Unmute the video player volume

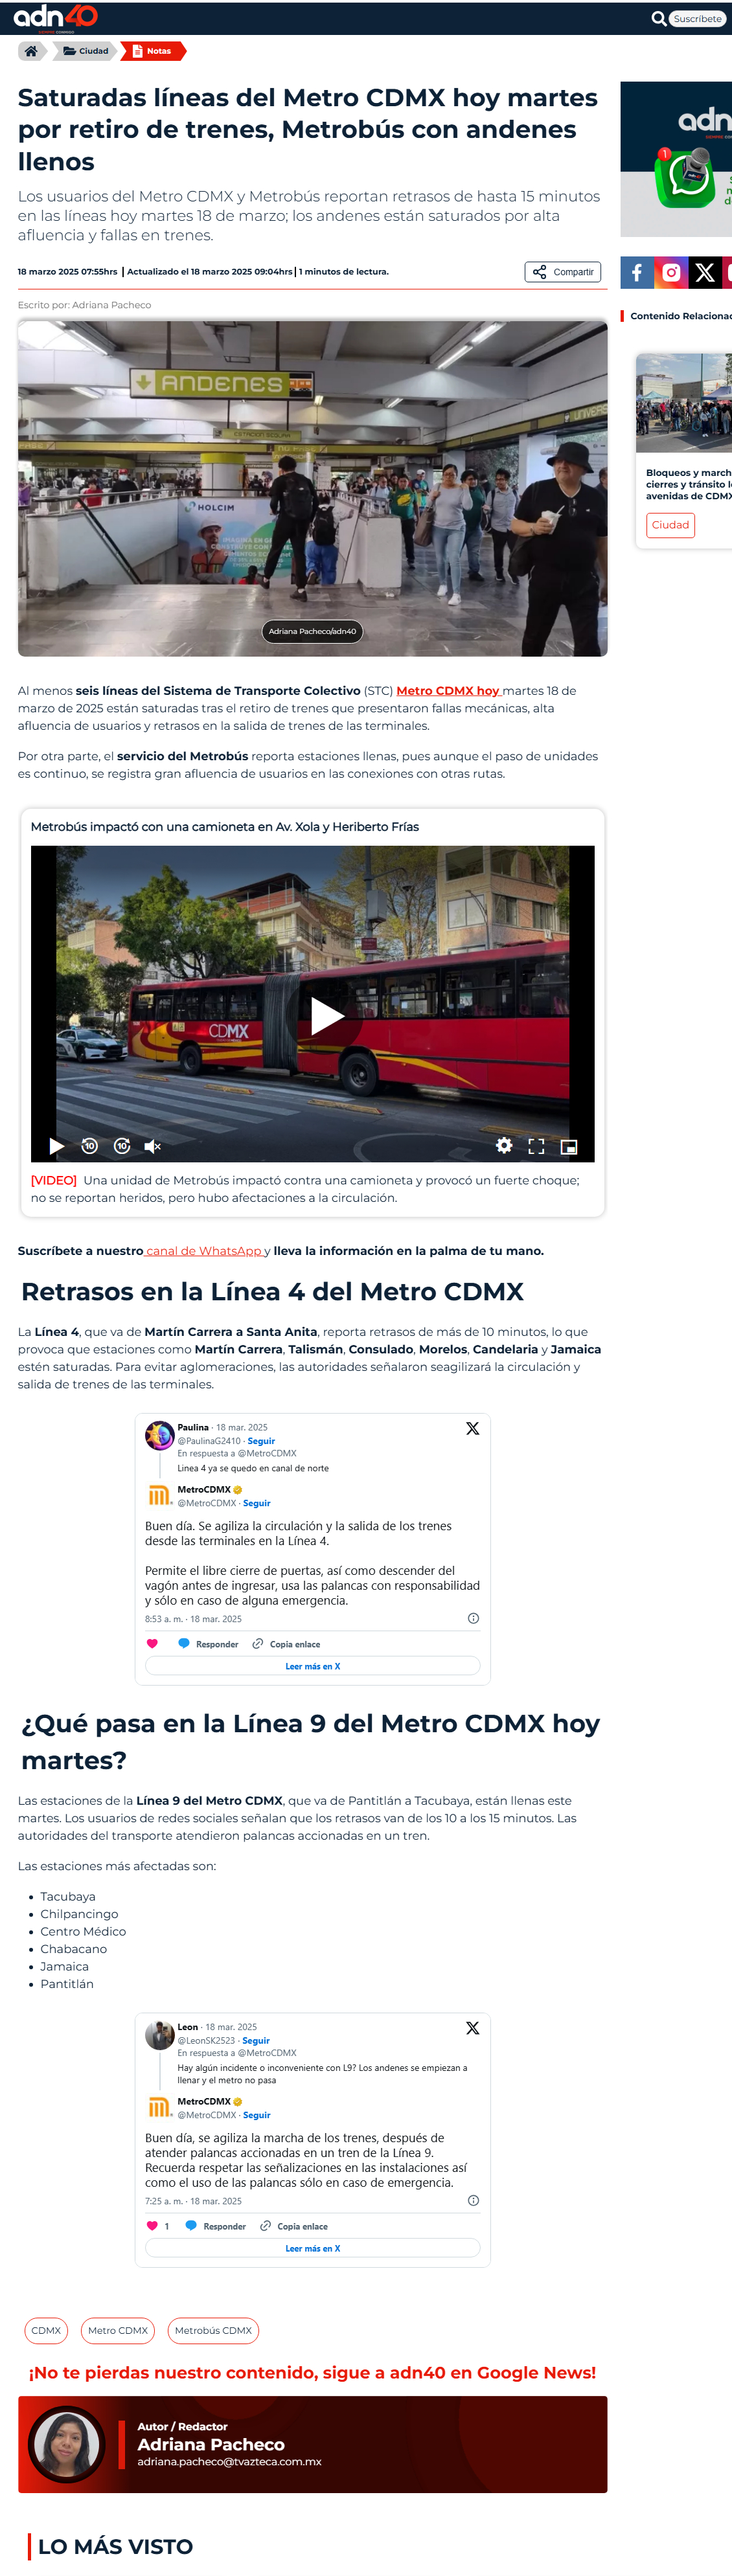[152, 1146]
